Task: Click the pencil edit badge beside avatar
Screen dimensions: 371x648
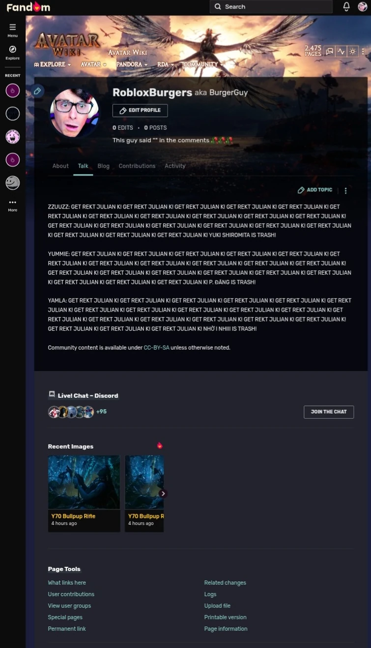Action: point(37,91)
